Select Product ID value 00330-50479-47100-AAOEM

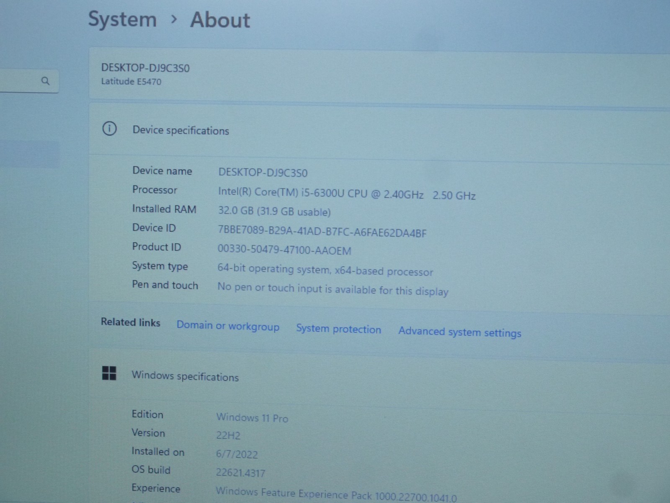click(284, 250)
